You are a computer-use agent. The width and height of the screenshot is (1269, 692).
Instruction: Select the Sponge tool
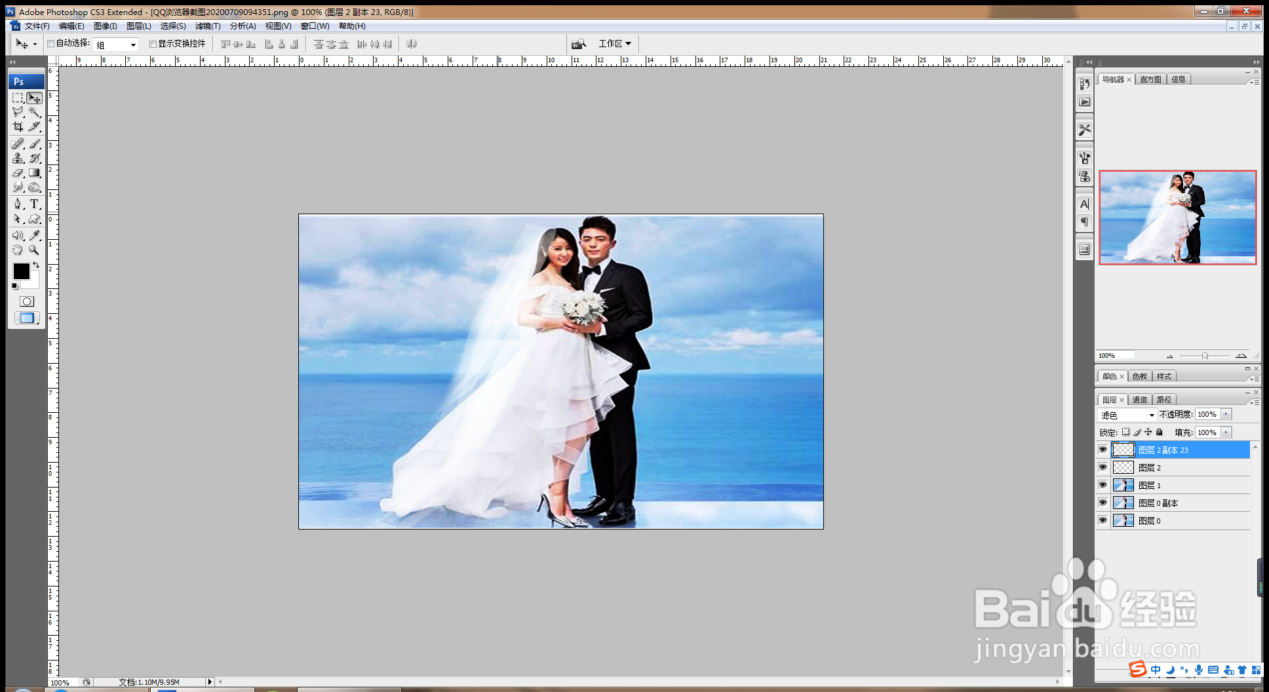point(35,187)
